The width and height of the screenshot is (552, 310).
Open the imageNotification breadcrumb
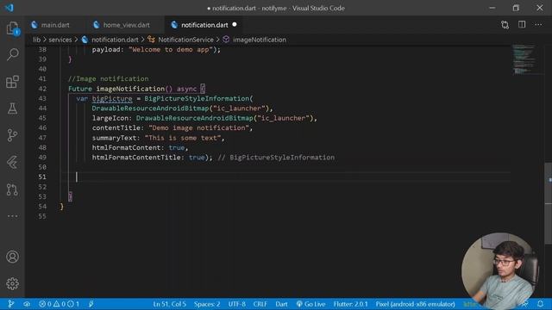(x=260, y=40)
